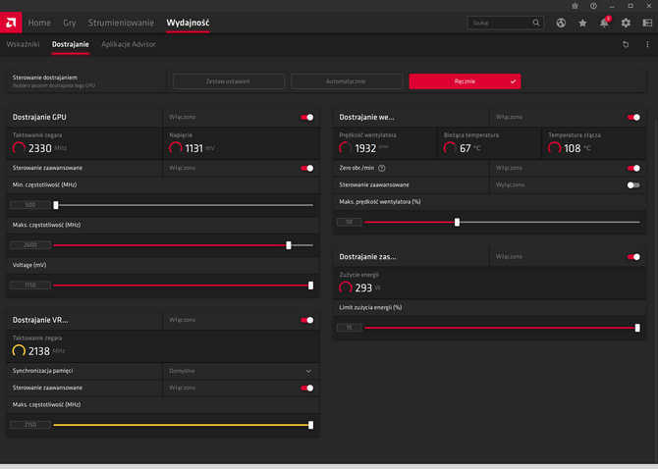Open the web browser globe icon
658x469 pixels.
[561, 23]
